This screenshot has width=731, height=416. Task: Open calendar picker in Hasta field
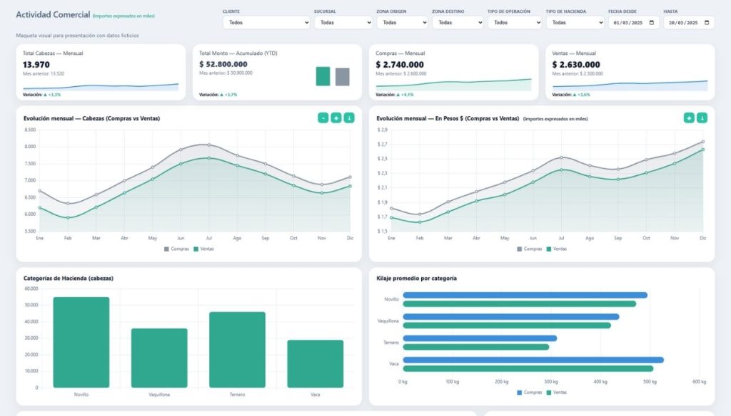(707, 23)
